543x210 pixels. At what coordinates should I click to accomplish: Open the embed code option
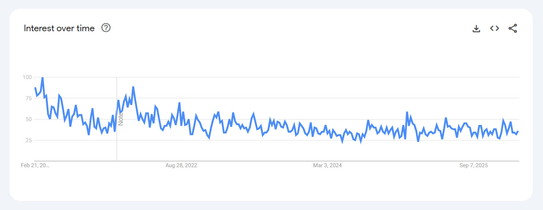(x=494, y=28)
